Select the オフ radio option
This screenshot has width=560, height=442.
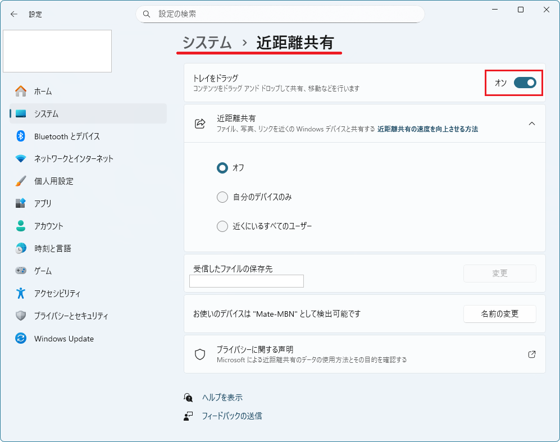[222, 167]
